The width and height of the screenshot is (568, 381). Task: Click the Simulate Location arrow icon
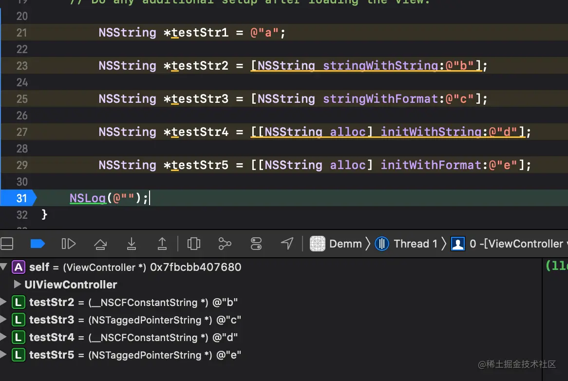pyautogui.click(x=287, y=244)
